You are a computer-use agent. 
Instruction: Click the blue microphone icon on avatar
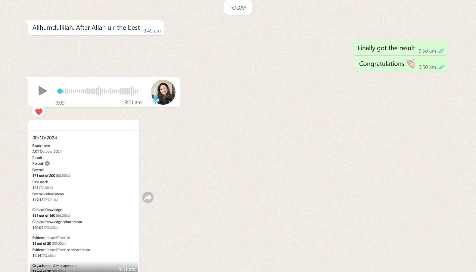pyautogui.click(x=155, y=99)
